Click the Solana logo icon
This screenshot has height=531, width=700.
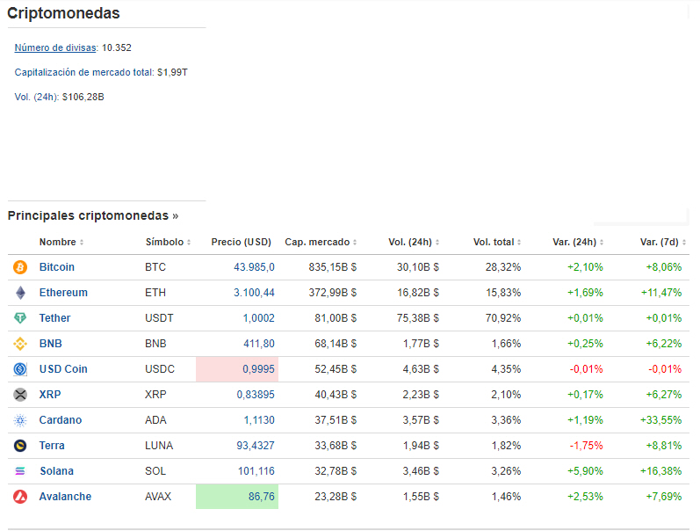[20, 471]
